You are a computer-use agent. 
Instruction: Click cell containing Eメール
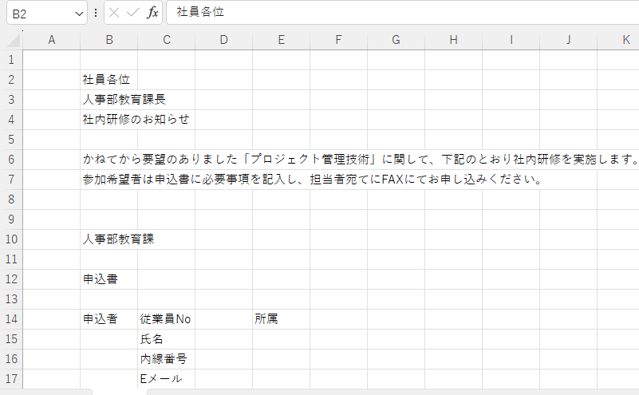(166, 379)
